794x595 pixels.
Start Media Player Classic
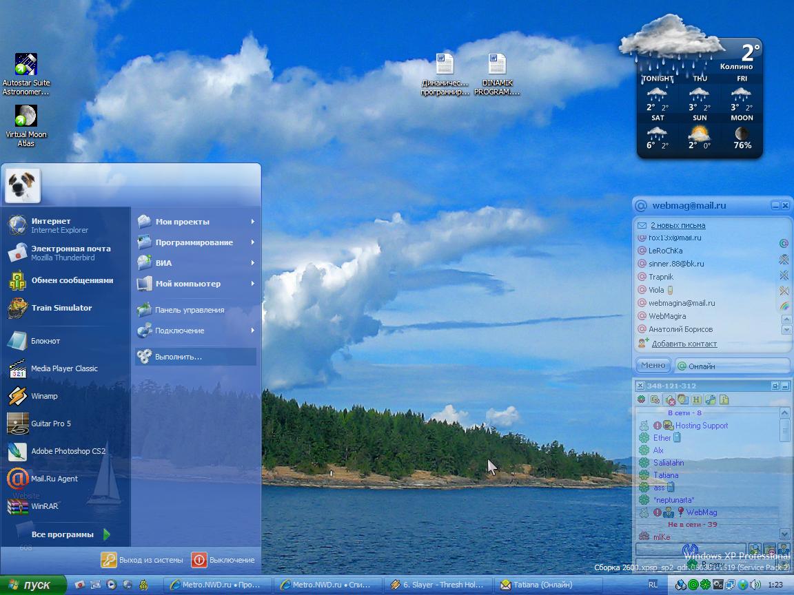(63, 368)
